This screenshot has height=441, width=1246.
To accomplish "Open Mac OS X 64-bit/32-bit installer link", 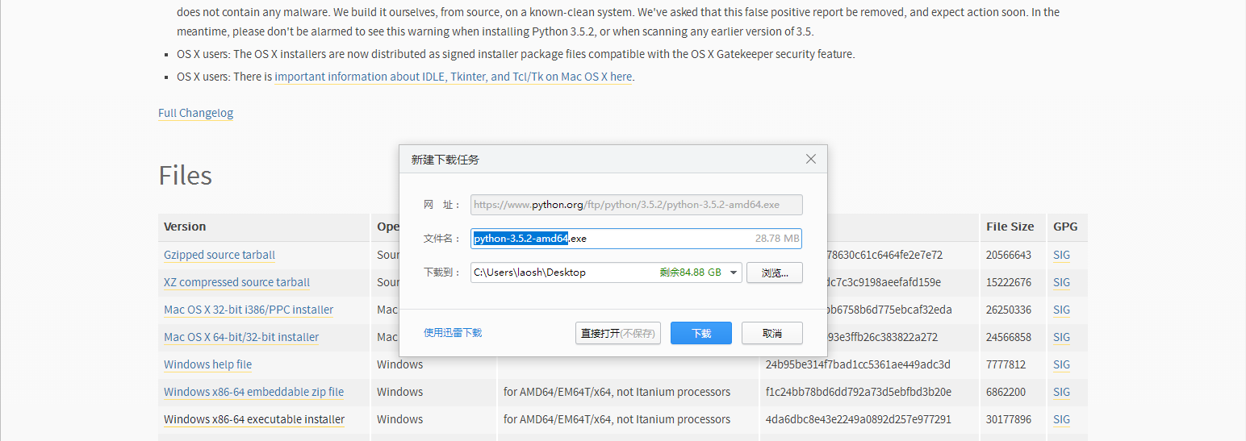I will coord(241,337).
